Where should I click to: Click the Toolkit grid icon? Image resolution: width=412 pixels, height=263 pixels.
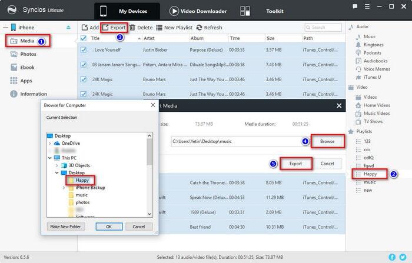tap(245, 11)
